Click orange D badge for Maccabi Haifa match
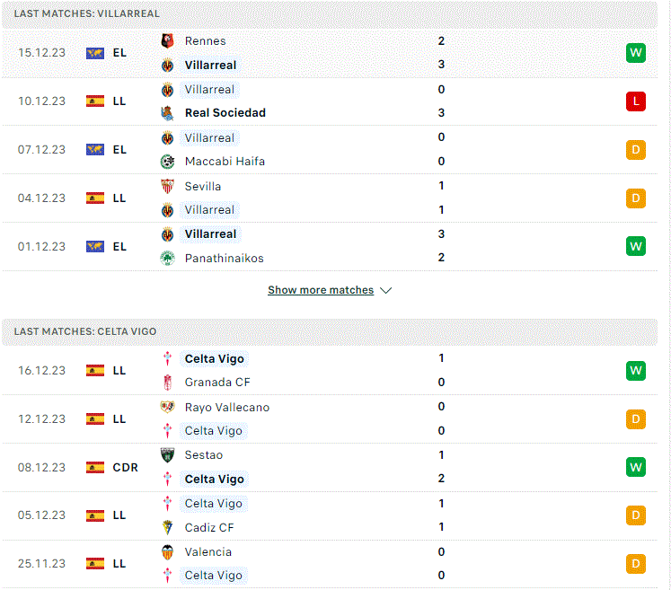Viewport: 671px width, 590px height. (x=635, y=150)
